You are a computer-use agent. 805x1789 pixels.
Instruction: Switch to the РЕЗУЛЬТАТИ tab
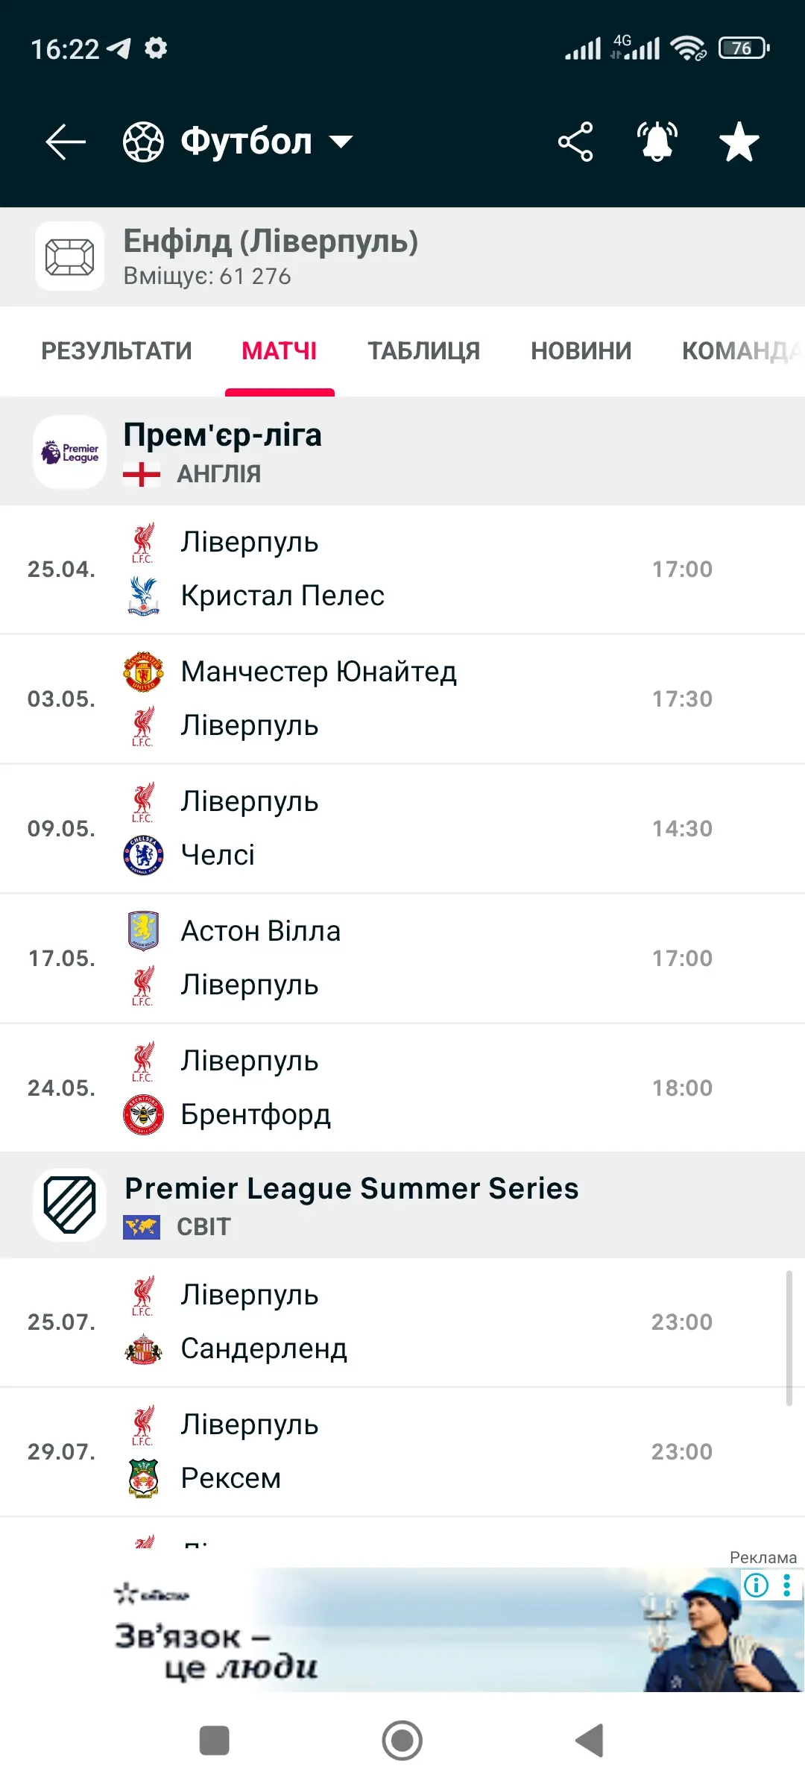116,350
